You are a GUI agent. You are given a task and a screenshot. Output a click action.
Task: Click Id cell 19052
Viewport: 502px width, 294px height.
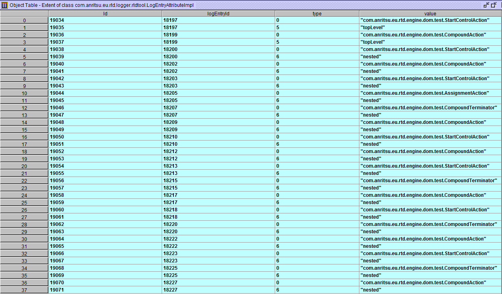tap(105, 151)
